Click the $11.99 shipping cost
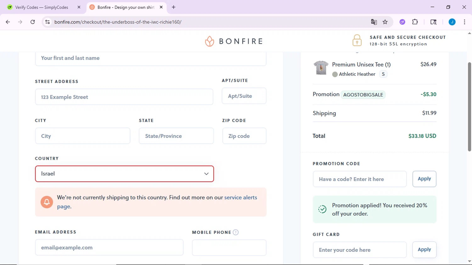The height and width of the screenshot is (265, 472). click(x=429, y=113)
